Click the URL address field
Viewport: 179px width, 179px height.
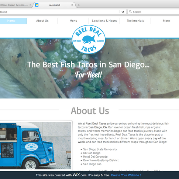click(60, 12)
